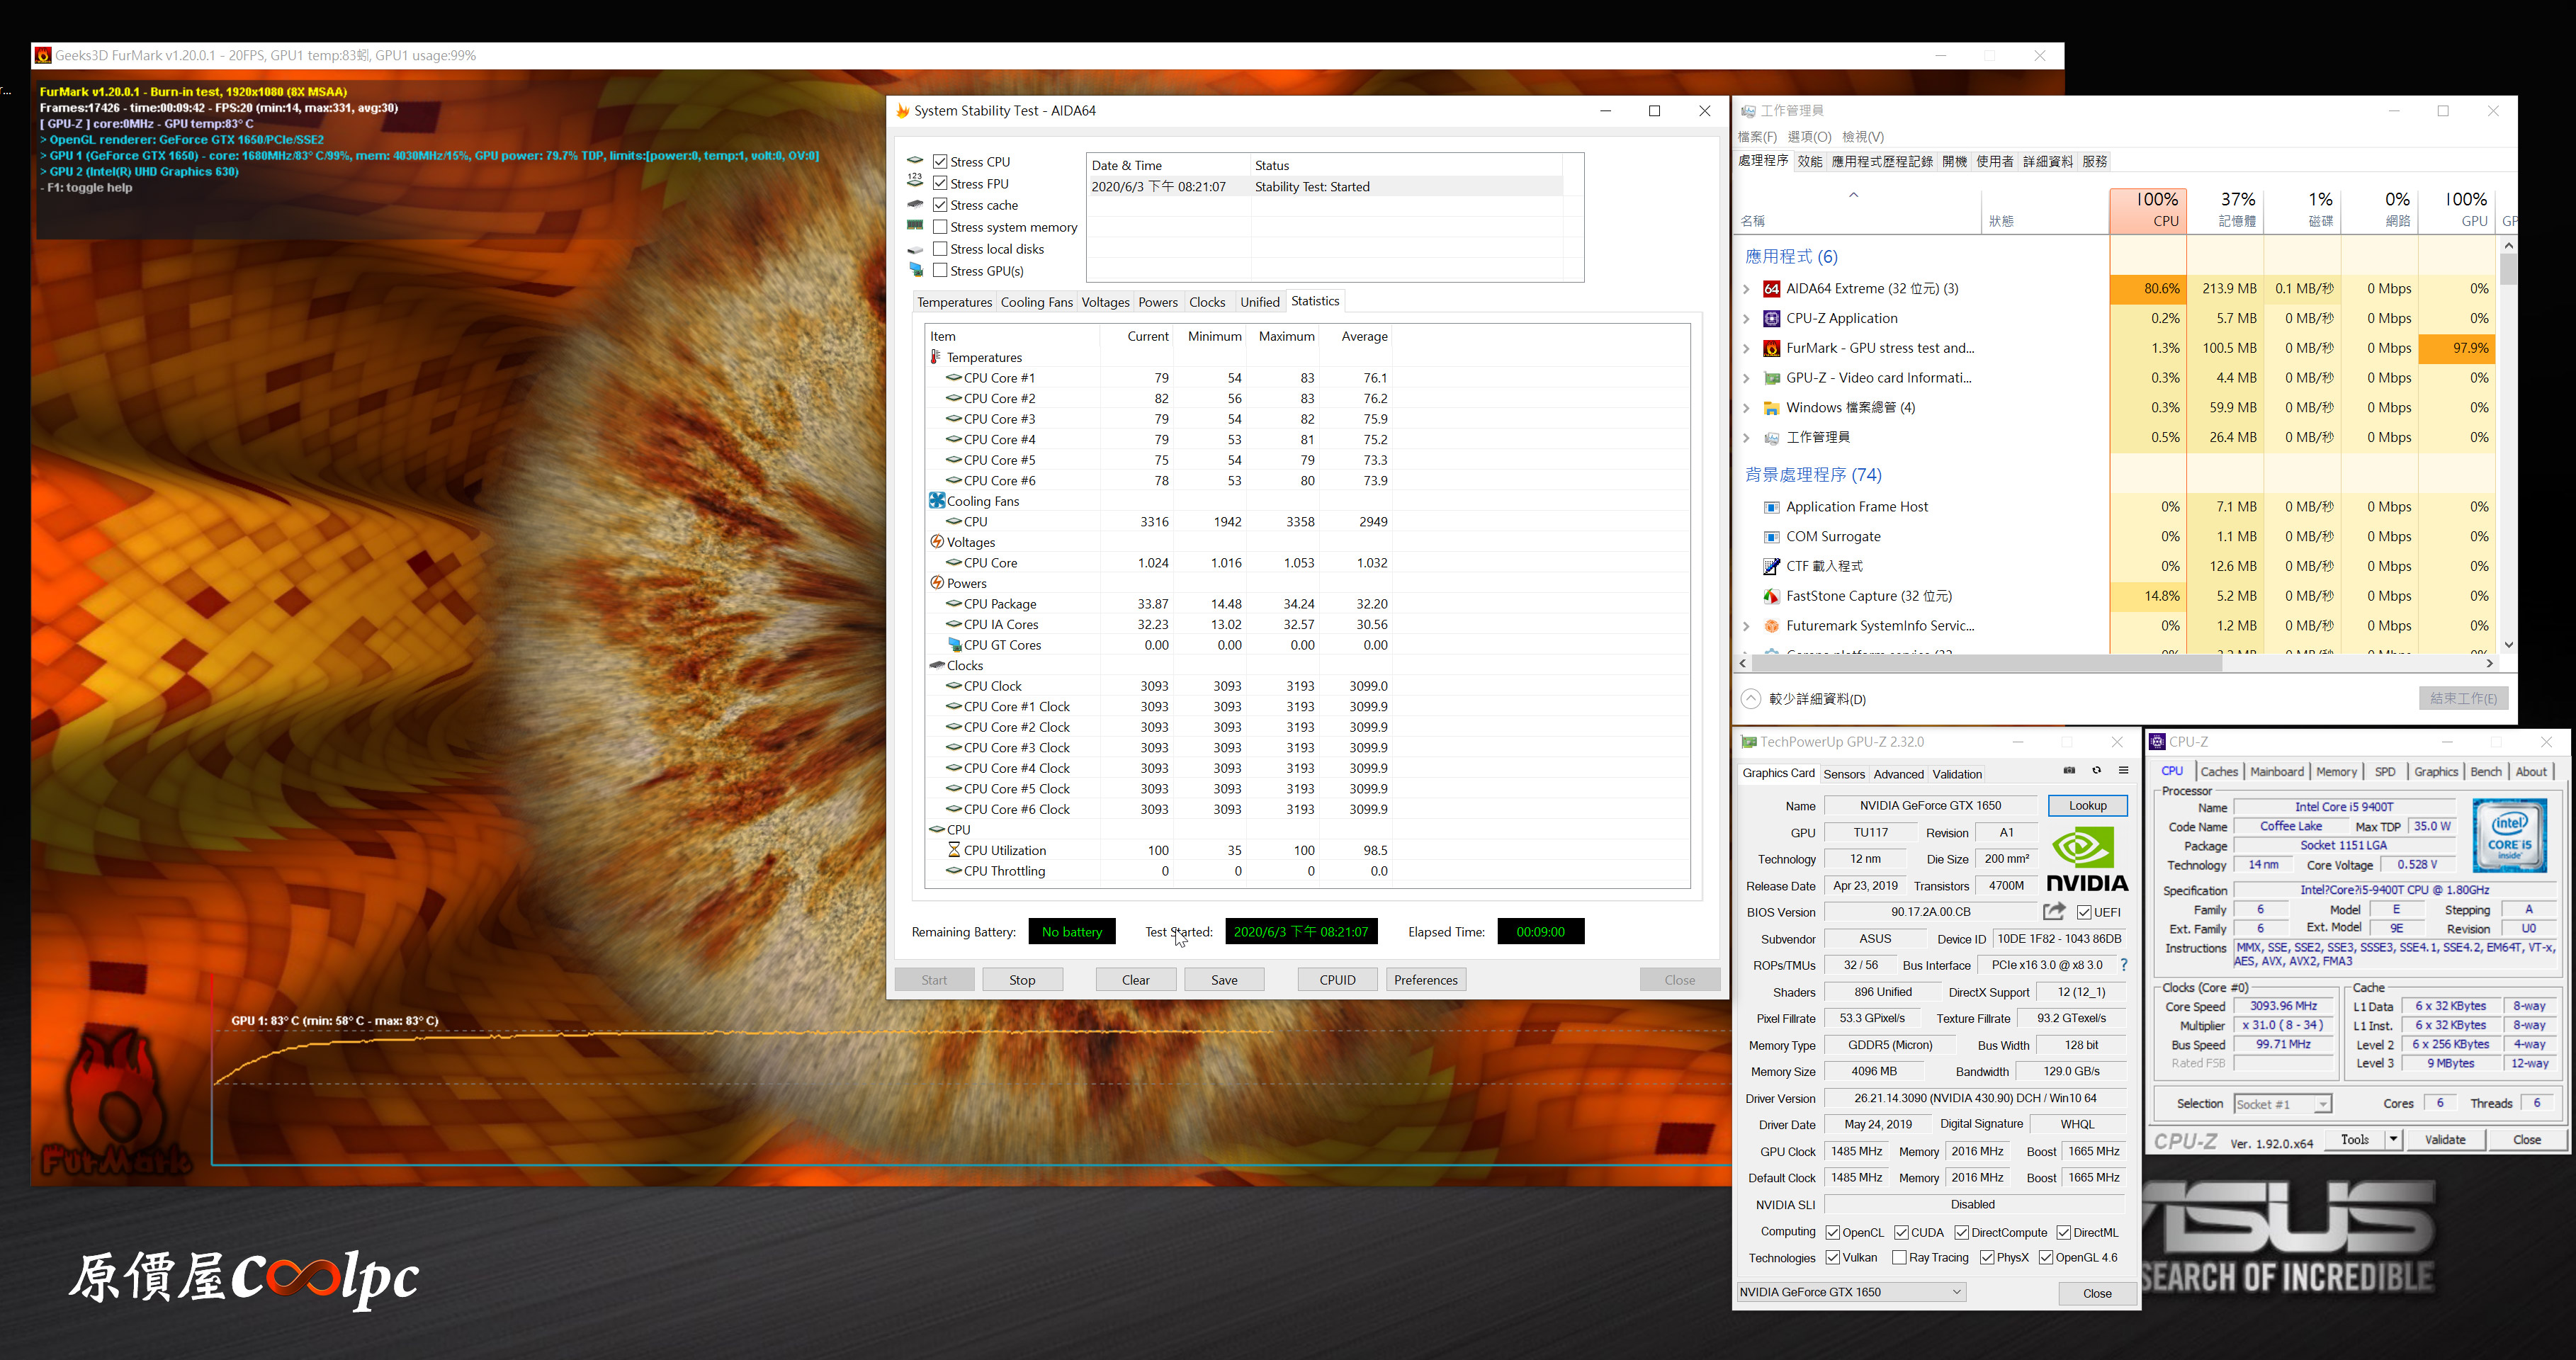Switch to Cooling Fans tab in AIDA64

[1036, 302]
